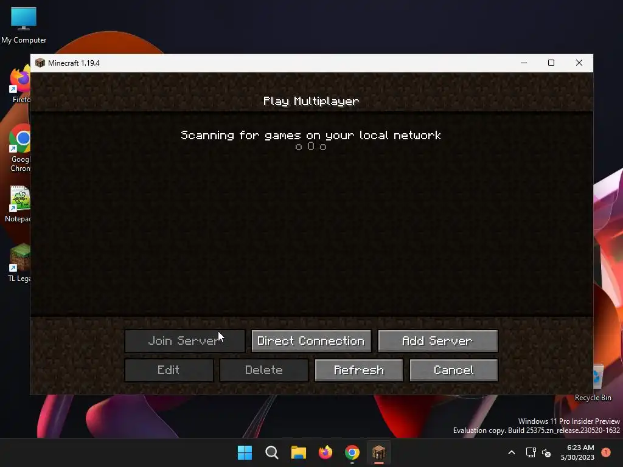Switch to Chrome in the taskbar
Image resolution: width=623 pixels, height=467 pixels.
pos(352,452)
